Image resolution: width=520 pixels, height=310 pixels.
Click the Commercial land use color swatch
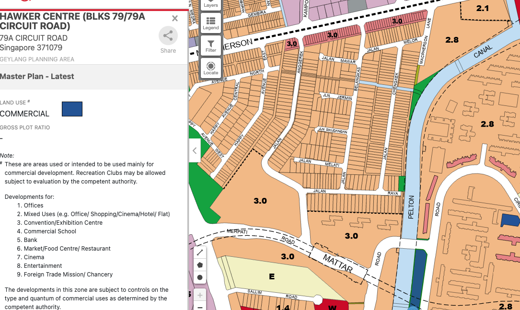tap(72, 109)
